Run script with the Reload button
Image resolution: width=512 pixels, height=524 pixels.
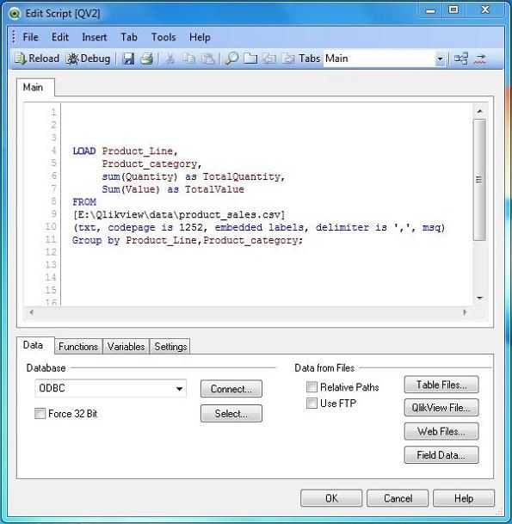pos(37,59)
